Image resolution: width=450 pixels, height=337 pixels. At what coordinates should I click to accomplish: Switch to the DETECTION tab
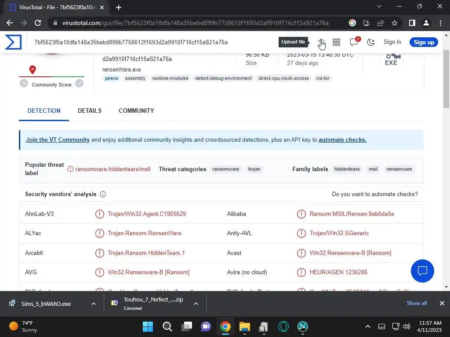pyautogui.click(x=44, y=111)
